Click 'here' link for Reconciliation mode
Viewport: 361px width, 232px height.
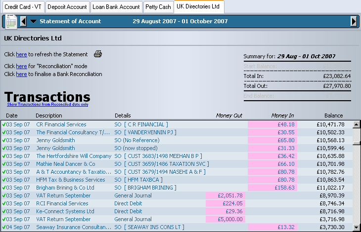[21, 66]
